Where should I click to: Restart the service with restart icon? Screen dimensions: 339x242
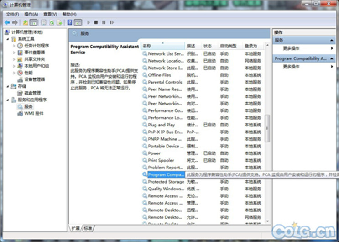click(112, 22)
